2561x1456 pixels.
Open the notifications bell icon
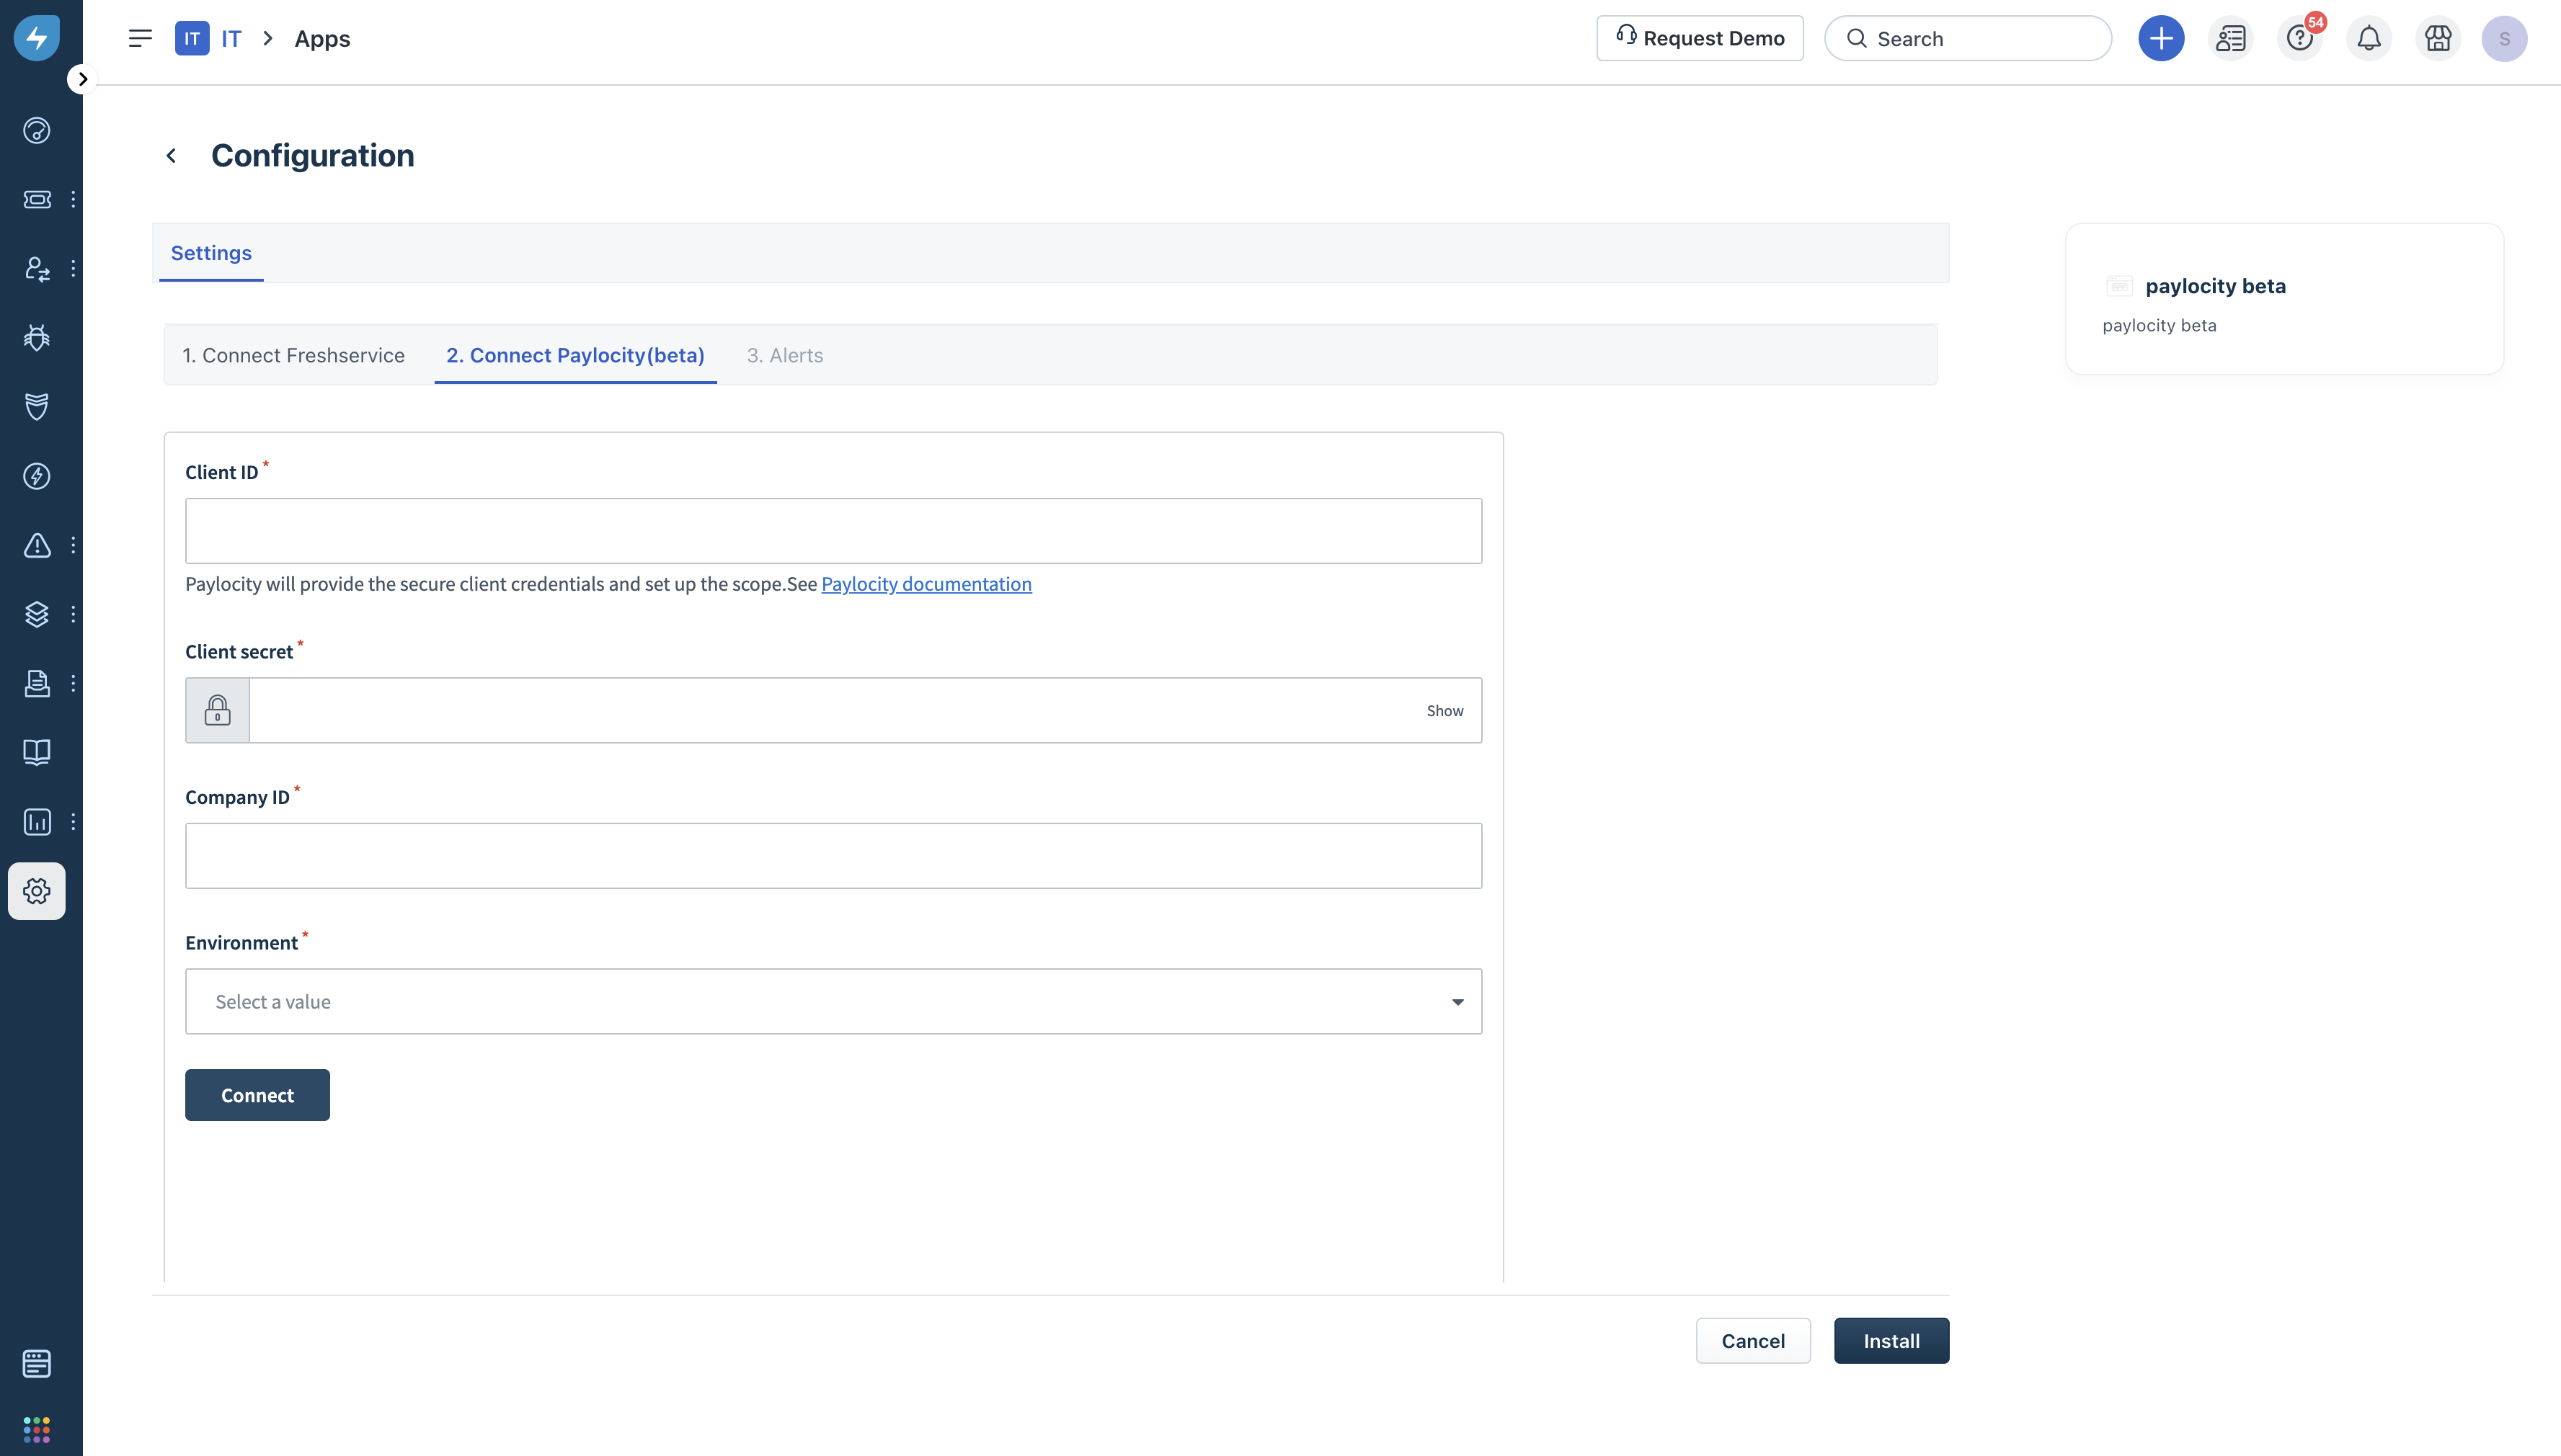pos(2368,39)
